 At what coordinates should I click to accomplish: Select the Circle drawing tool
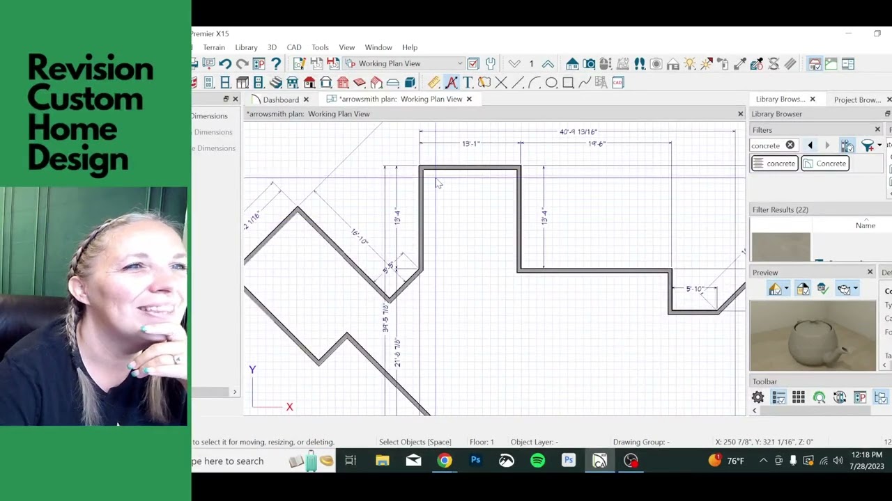[551, 82]
